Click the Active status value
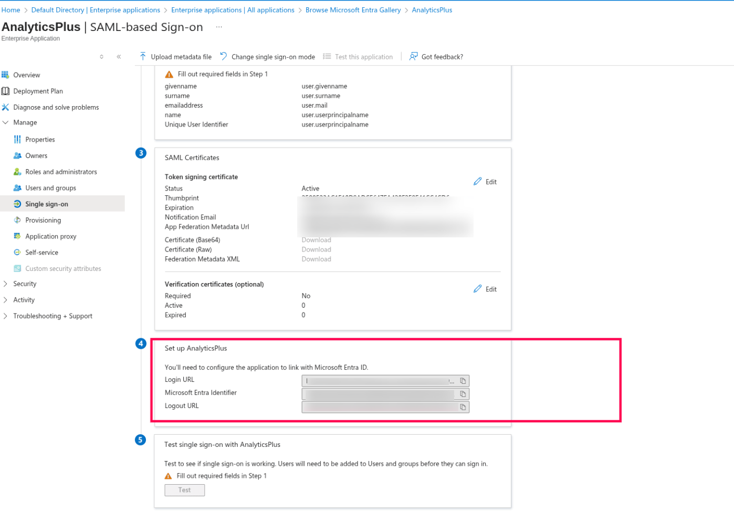Screen dimensions: 734x512 (310, 189)
